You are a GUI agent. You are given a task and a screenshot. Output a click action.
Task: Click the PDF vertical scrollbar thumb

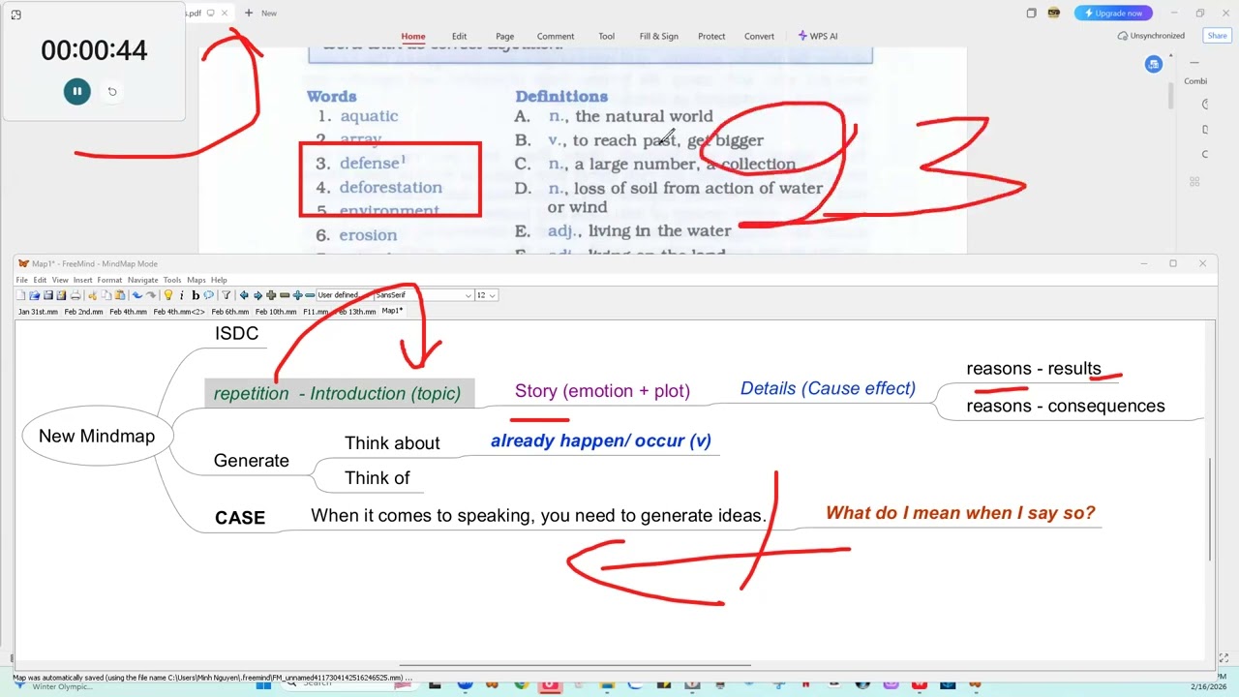coord(1169,95)
